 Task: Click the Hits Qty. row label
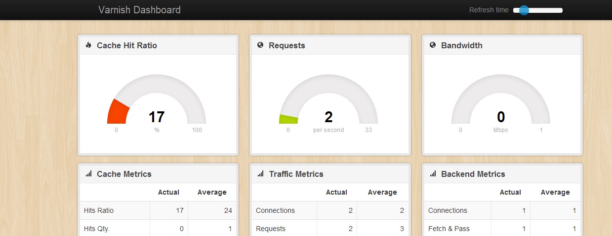97,229
